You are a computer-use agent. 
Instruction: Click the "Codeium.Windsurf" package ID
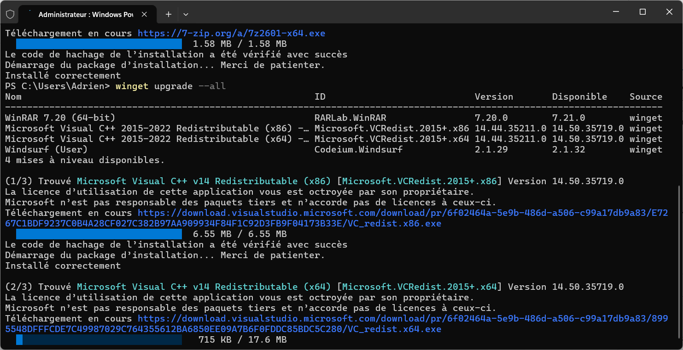click(x=359, y=150)
